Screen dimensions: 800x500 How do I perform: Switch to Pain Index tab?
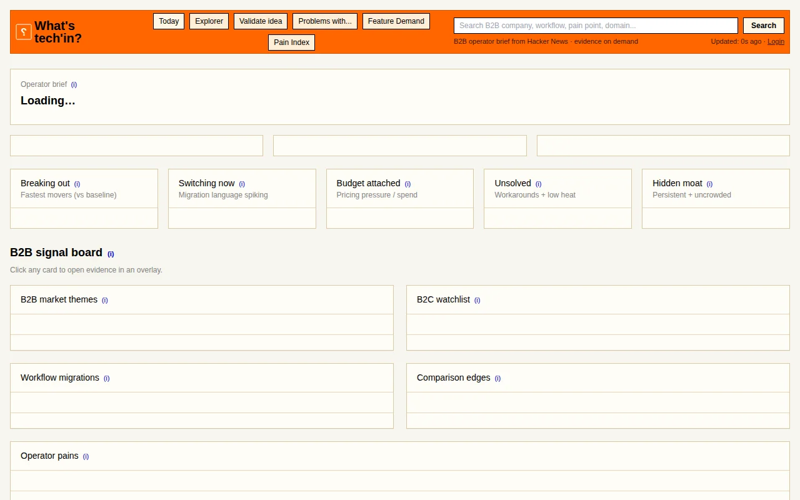pos(291,42)
